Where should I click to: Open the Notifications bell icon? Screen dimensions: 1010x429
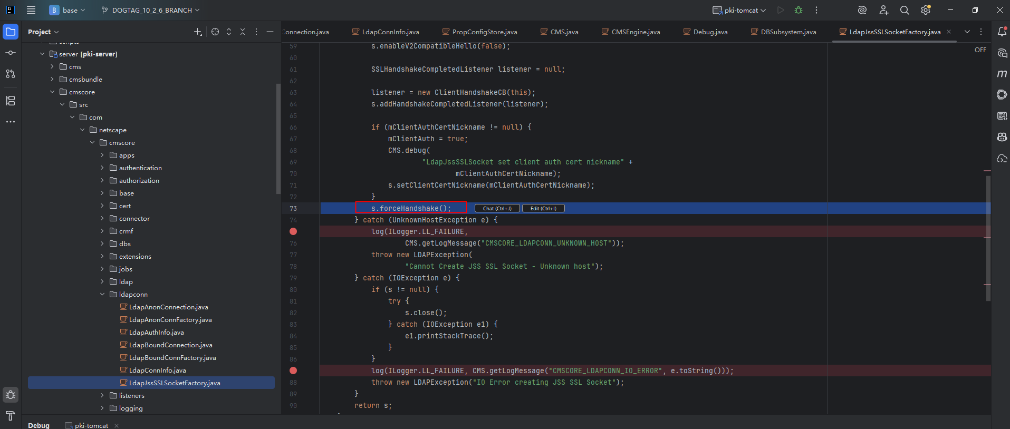click(1002, 32)
